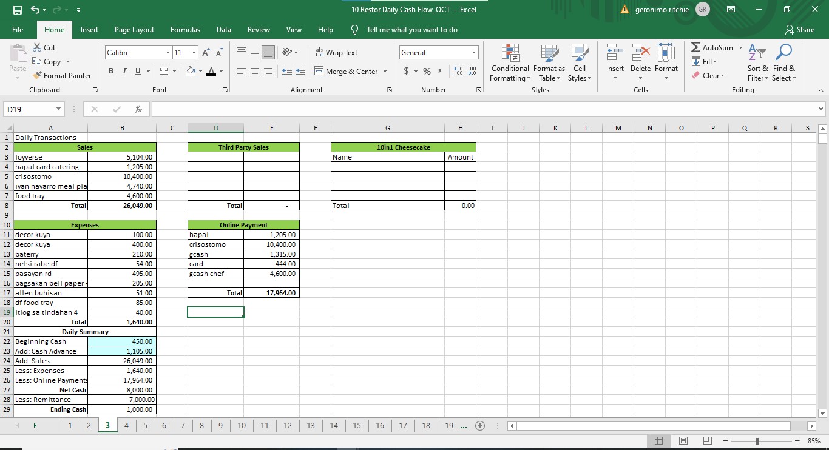Switch to the Page Layout ribbon tab

pos(134,29)
